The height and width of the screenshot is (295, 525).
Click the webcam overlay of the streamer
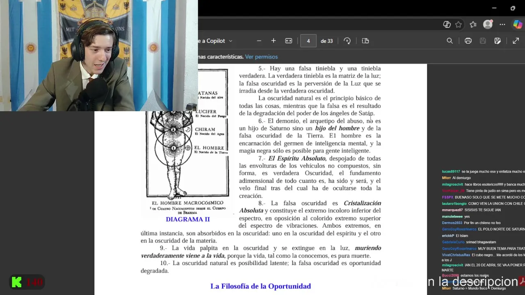99,55
